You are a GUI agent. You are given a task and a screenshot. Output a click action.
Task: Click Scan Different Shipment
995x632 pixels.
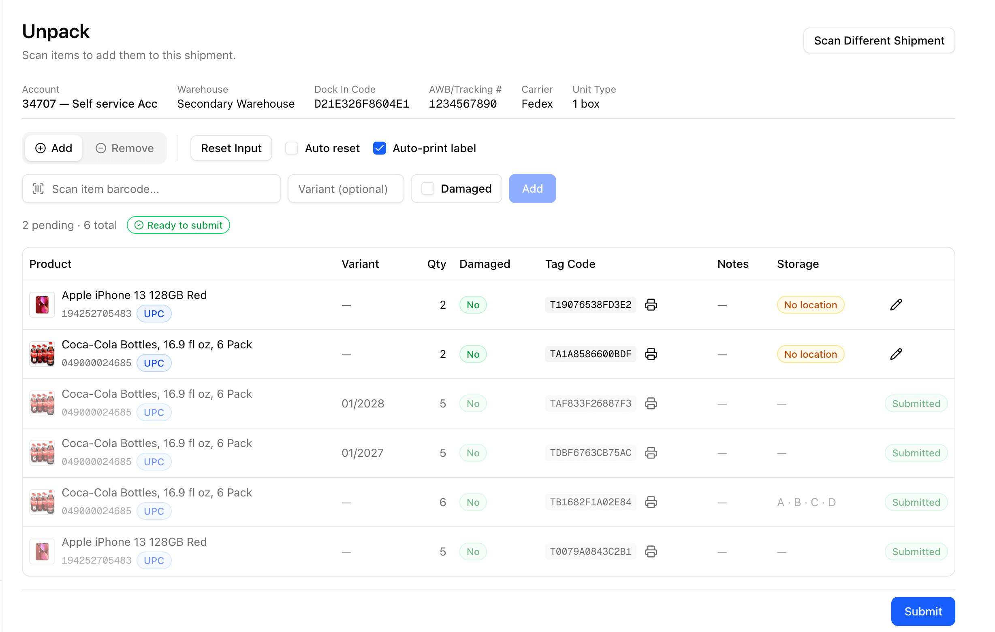point(879,40)
